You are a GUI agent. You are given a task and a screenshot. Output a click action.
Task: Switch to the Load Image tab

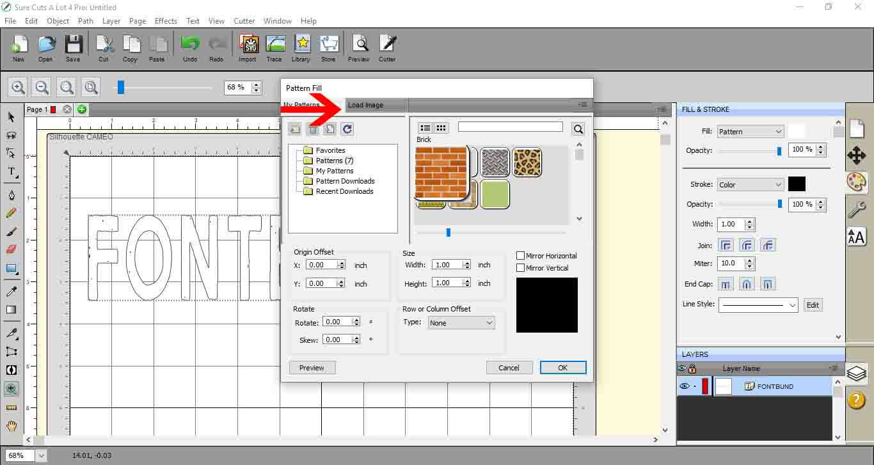[376, 105]
